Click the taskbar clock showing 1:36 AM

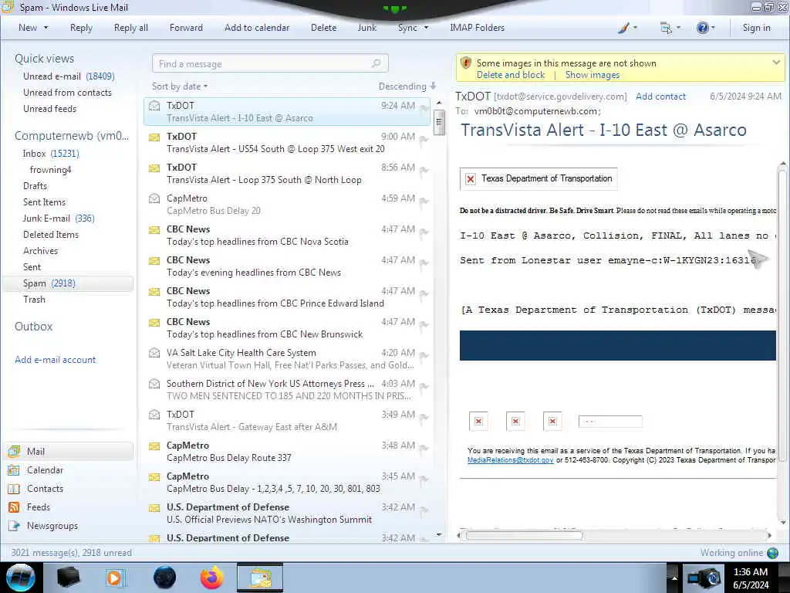coord(751,578)
